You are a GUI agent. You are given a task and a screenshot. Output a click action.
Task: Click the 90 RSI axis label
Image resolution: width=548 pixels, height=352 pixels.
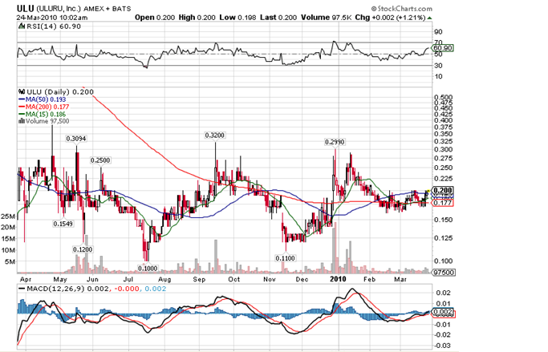click(x=438, y=32)
